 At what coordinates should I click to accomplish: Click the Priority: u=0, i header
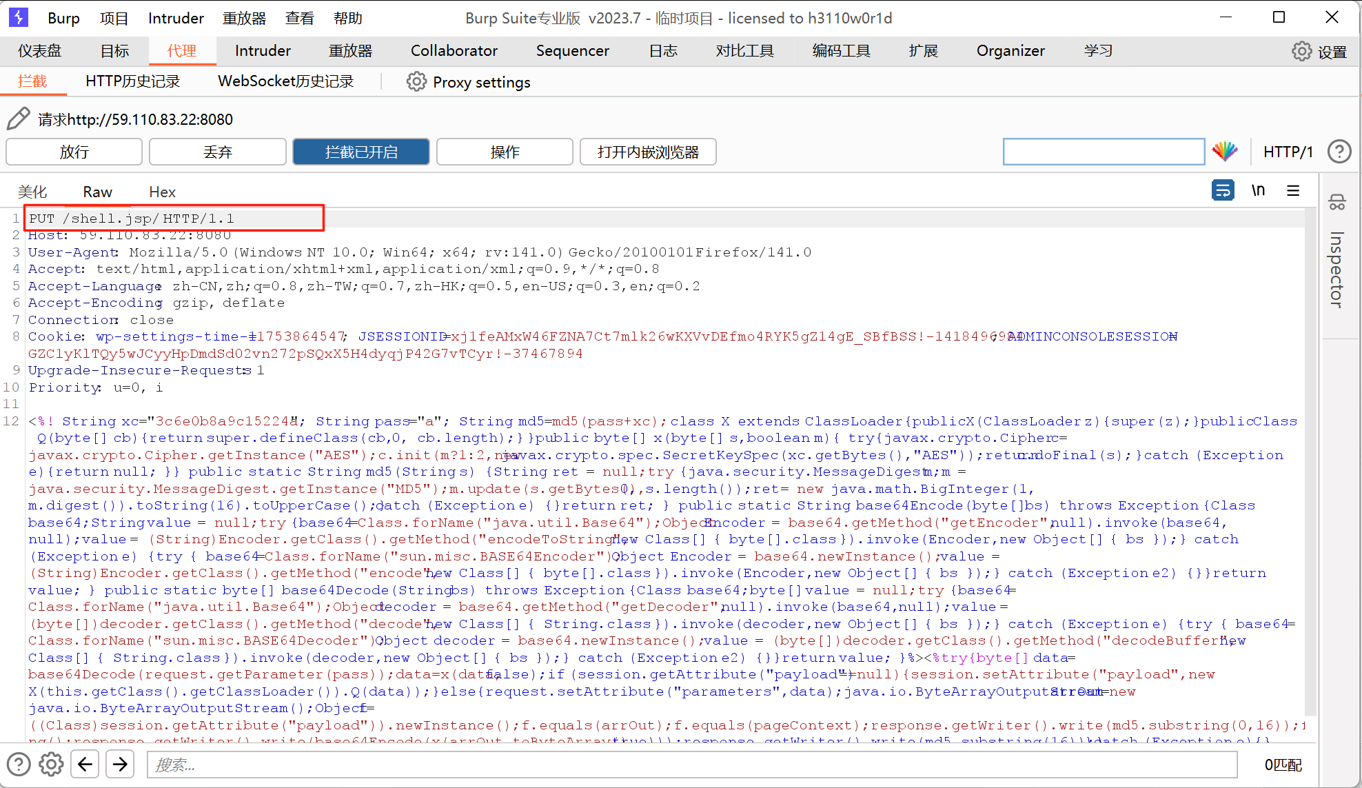click(x=95, y=387)
